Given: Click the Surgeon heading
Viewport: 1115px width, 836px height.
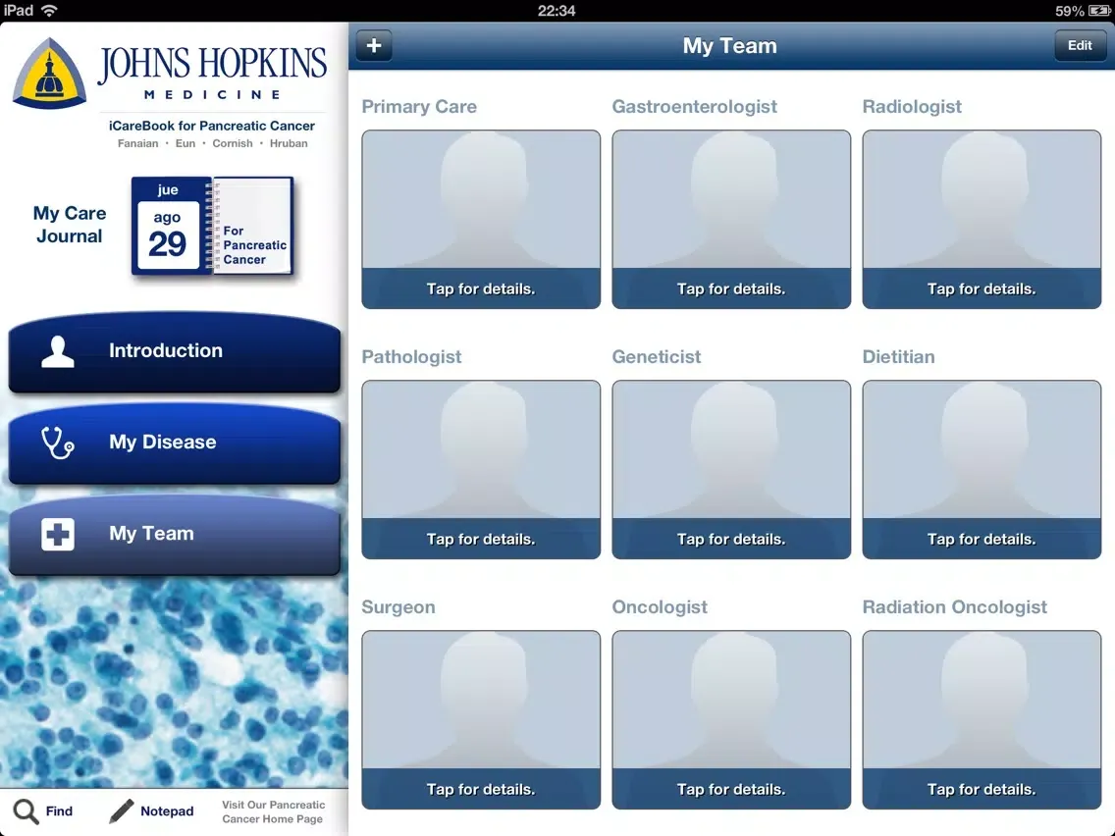Looking at the screenshot, I should (398, 607).
